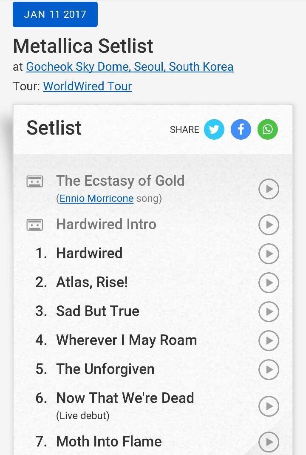
Task: Select the Moth Into Flame song title
Action: point(109,441)
